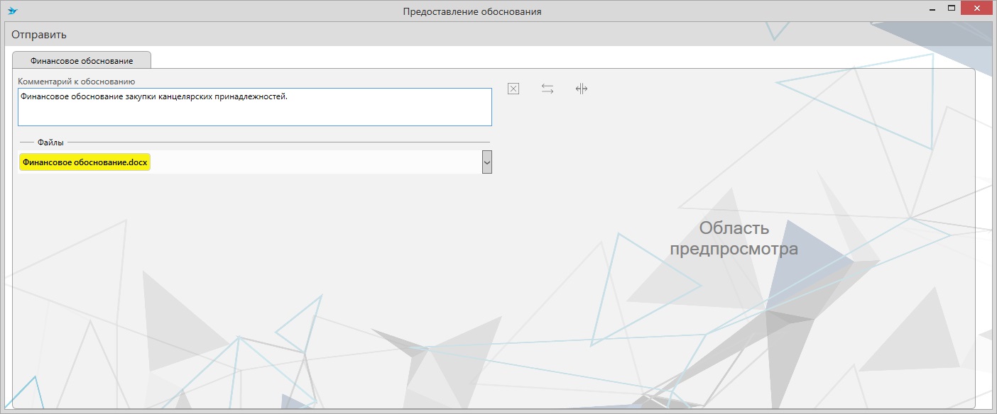Expand the files list dropdown arrow
Screen dimensions: 997x414
486,162
